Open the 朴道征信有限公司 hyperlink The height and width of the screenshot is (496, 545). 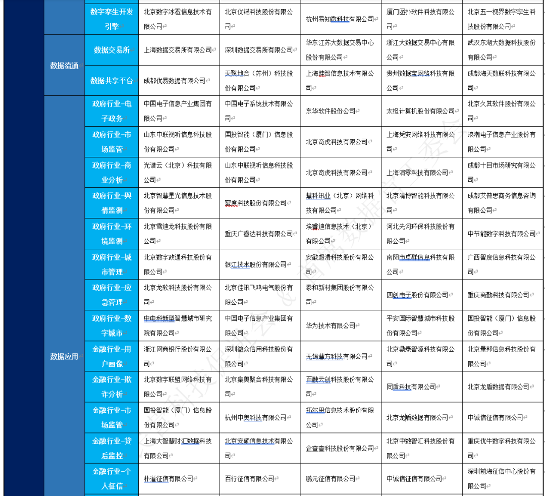[156, 478]
